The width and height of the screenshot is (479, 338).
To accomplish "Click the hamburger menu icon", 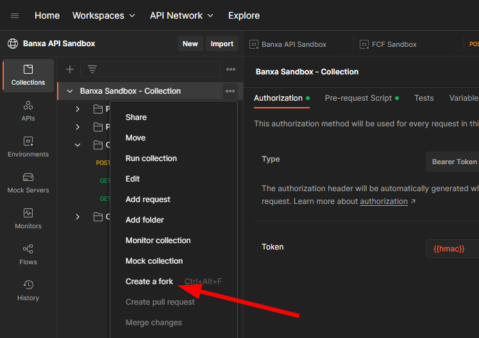I will [15, 15].
